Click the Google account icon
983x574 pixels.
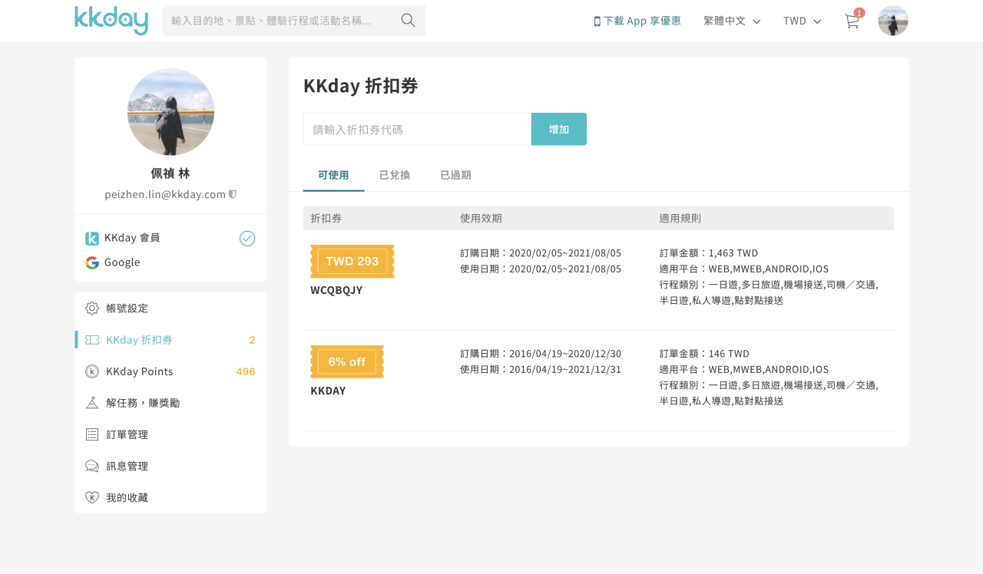click(x=92, y=262)
